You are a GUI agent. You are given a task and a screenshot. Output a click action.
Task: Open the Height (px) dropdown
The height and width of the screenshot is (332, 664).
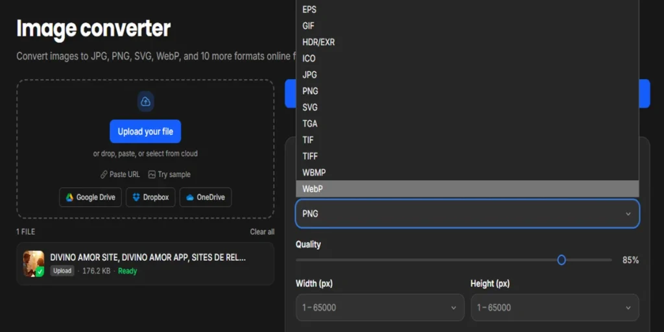point(555,307)
